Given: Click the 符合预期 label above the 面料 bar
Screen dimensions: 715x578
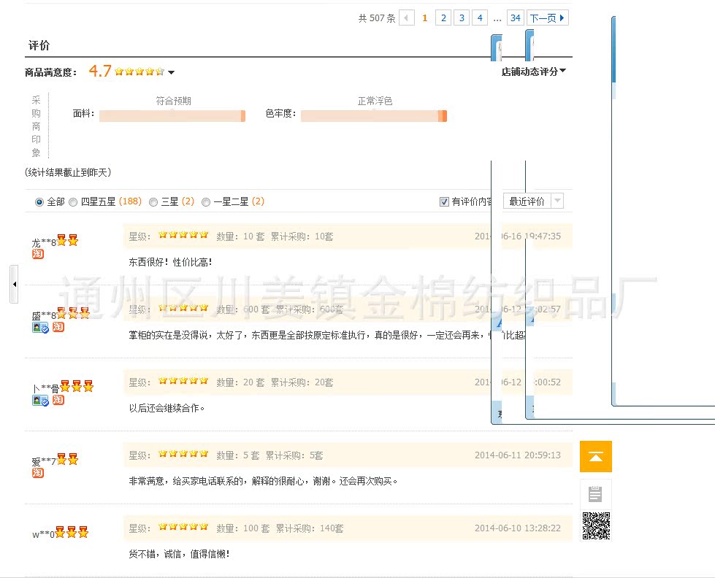Looking at the screenshot, I should pyautogui.click(x=173, y=101).
